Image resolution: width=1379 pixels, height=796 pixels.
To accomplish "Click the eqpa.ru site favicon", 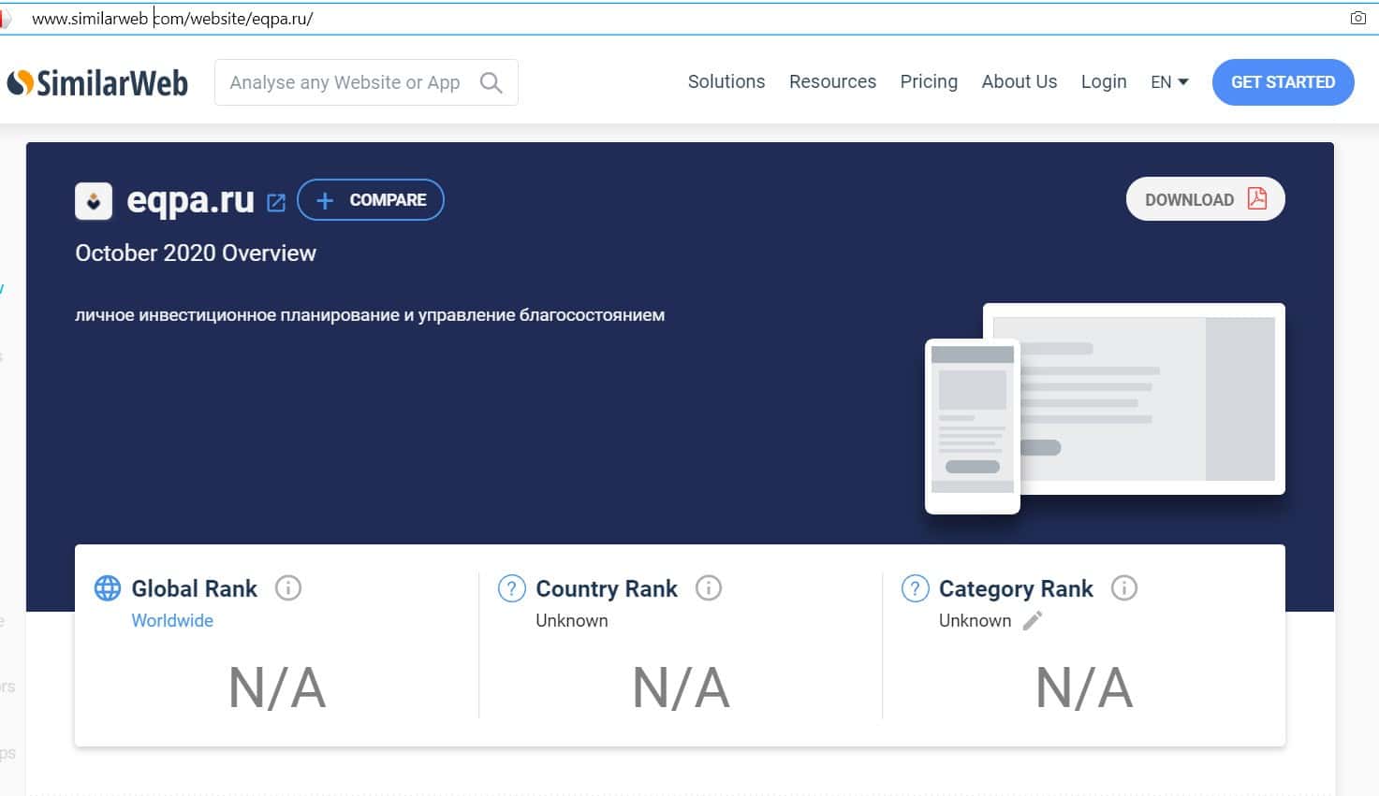I will pos(94,201).
